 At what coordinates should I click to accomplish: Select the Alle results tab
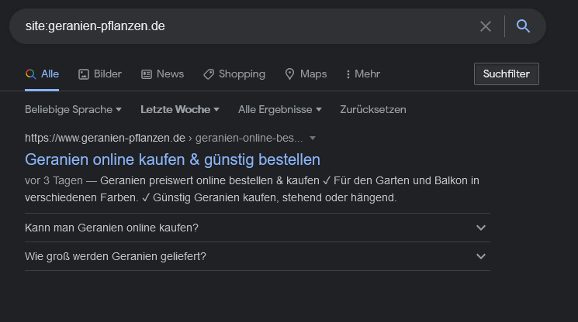point(42,74)
